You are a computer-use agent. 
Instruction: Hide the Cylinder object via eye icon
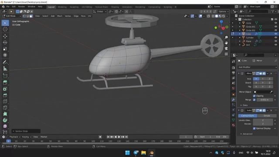[276, 38]
